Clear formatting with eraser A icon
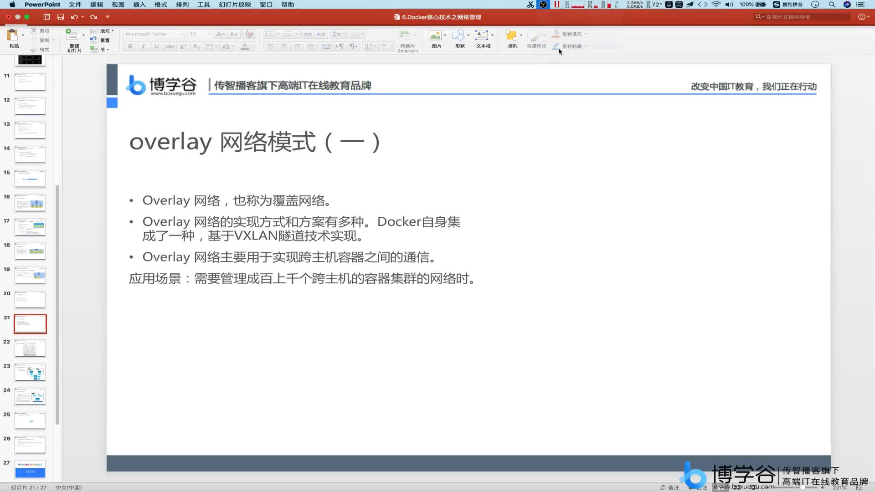 point(249,34)
